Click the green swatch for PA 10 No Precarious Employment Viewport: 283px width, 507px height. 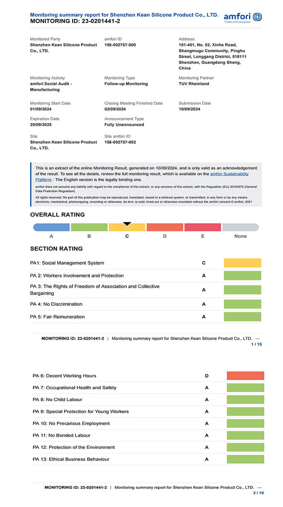tap(245, 423)
